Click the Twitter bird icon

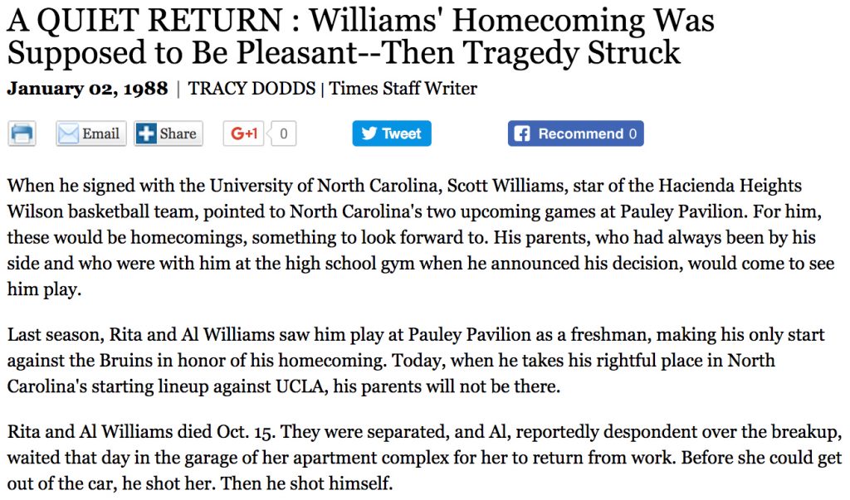[x=369, y=133]
